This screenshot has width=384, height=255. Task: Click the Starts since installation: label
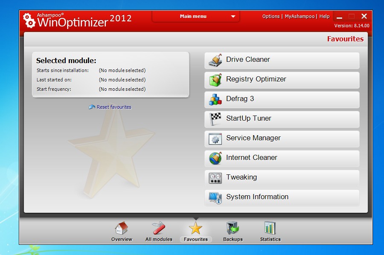63,70
